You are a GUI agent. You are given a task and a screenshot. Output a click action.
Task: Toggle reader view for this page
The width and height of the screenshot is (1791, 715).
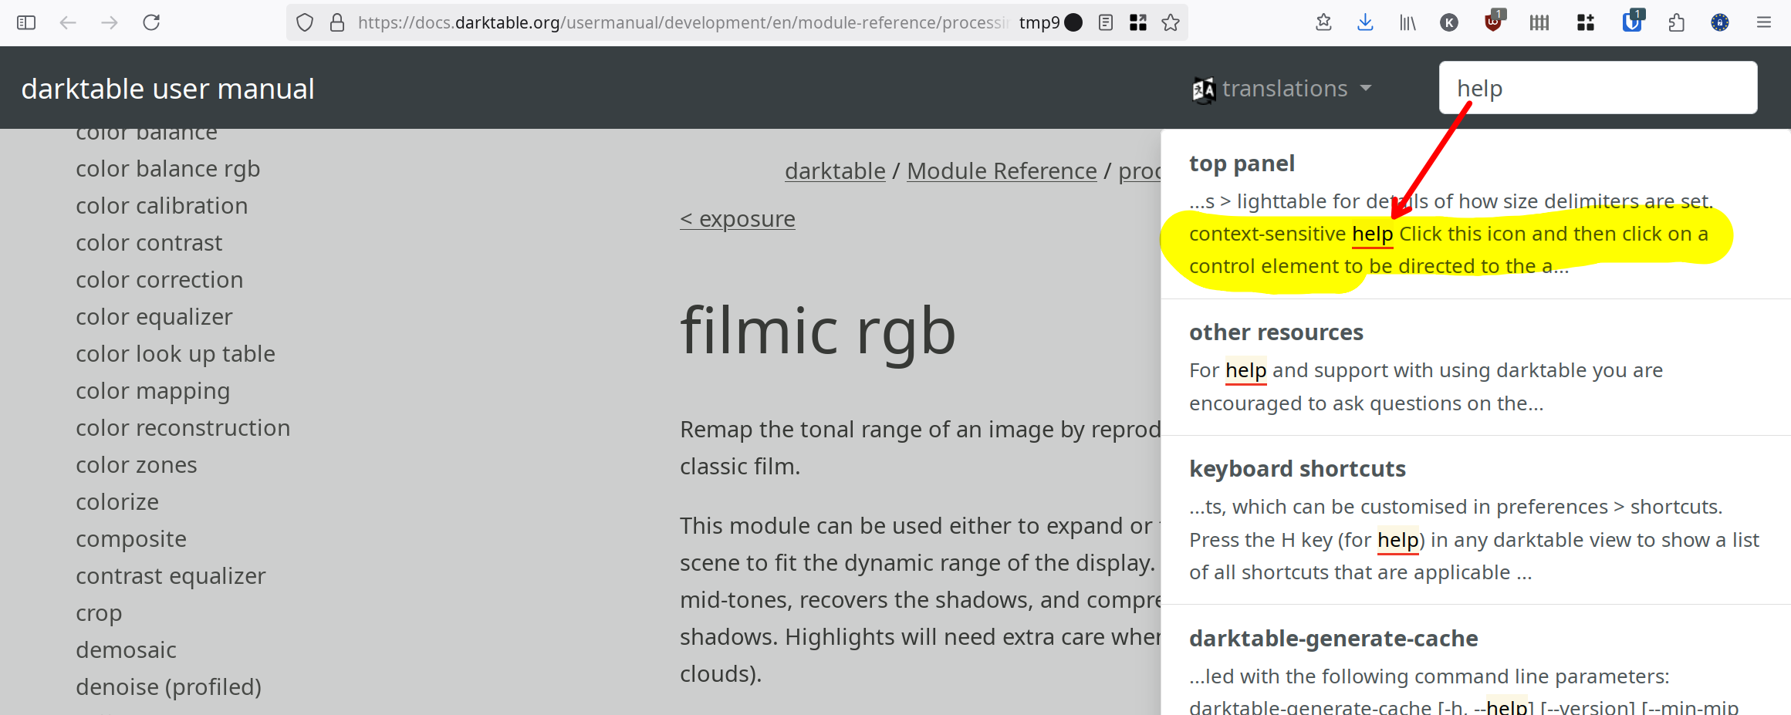[1105, 22]
